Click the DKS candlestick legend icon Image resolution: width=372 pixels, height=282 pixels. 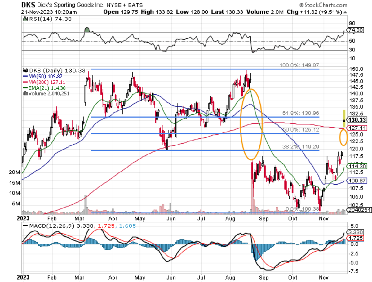(25, 71)
